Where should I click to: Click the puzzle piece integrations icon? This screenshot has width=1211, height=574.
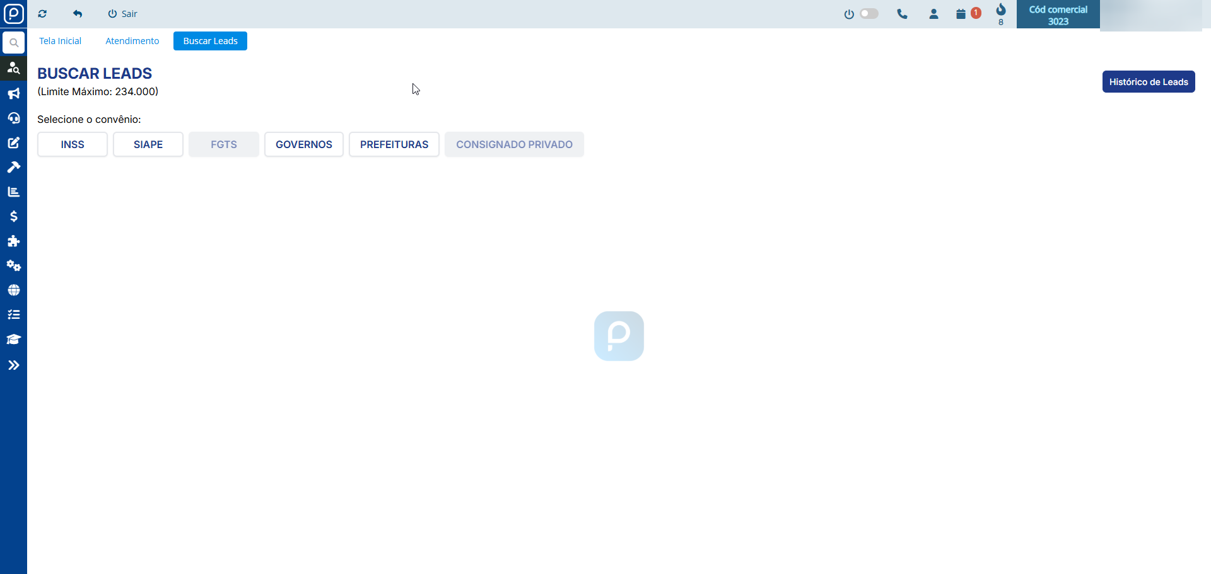(x=13, y=241)
